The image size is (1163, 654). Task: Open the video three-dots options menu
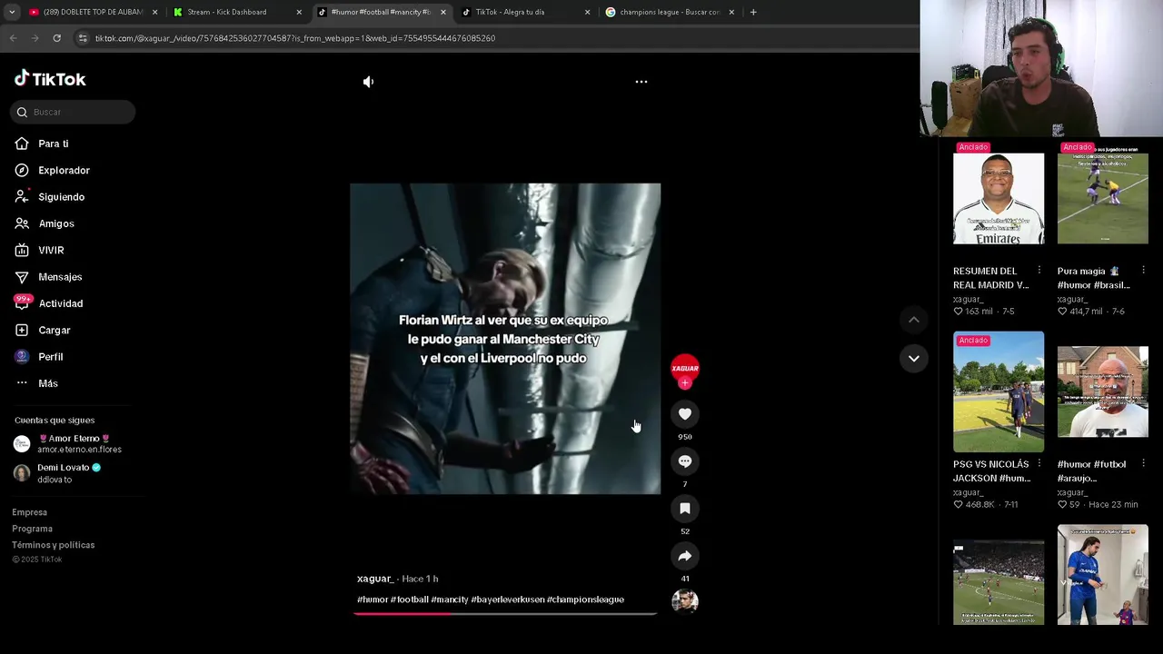pos(641,82)
